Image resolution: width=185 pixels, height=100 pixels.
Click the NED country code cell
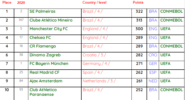point(153,81)
